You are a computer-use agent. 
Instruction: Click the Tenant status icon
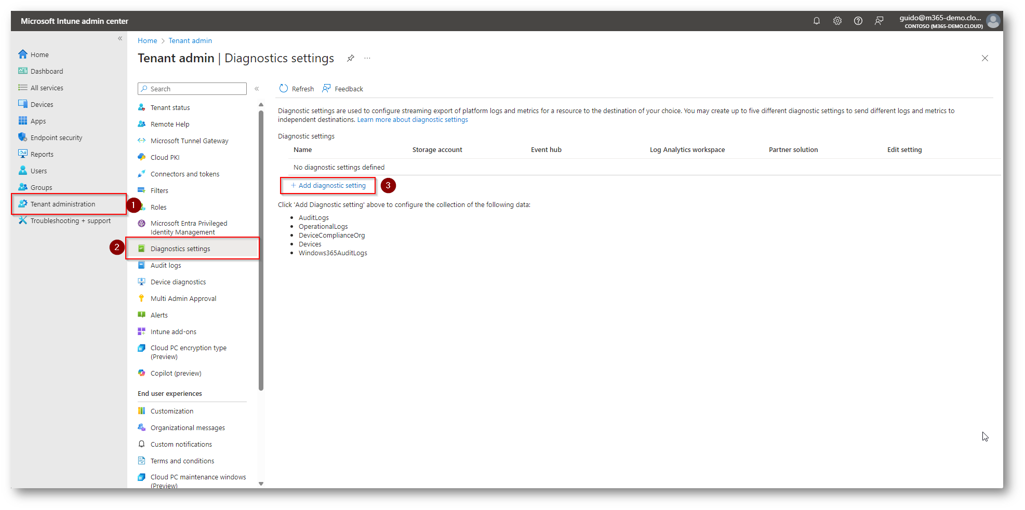click(141, 107)
